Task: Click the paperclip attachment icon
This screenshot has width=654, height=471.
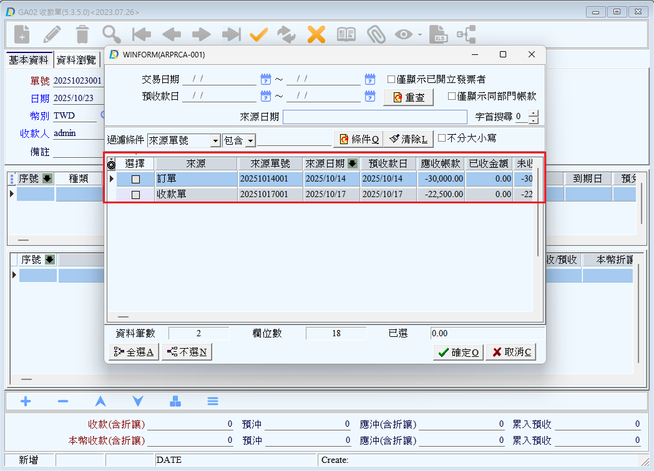Action: (376, 34)
